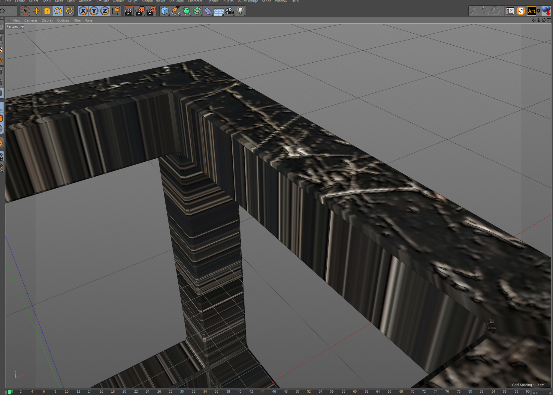Open the Pipeline menu
Image resolution: width=553 pixels, height=395 pixels.
coord(213,1)
